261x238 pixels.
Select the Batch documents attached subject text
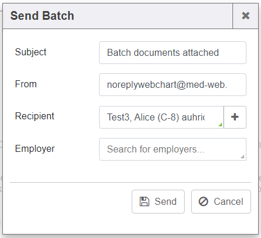tap(163, 52)
